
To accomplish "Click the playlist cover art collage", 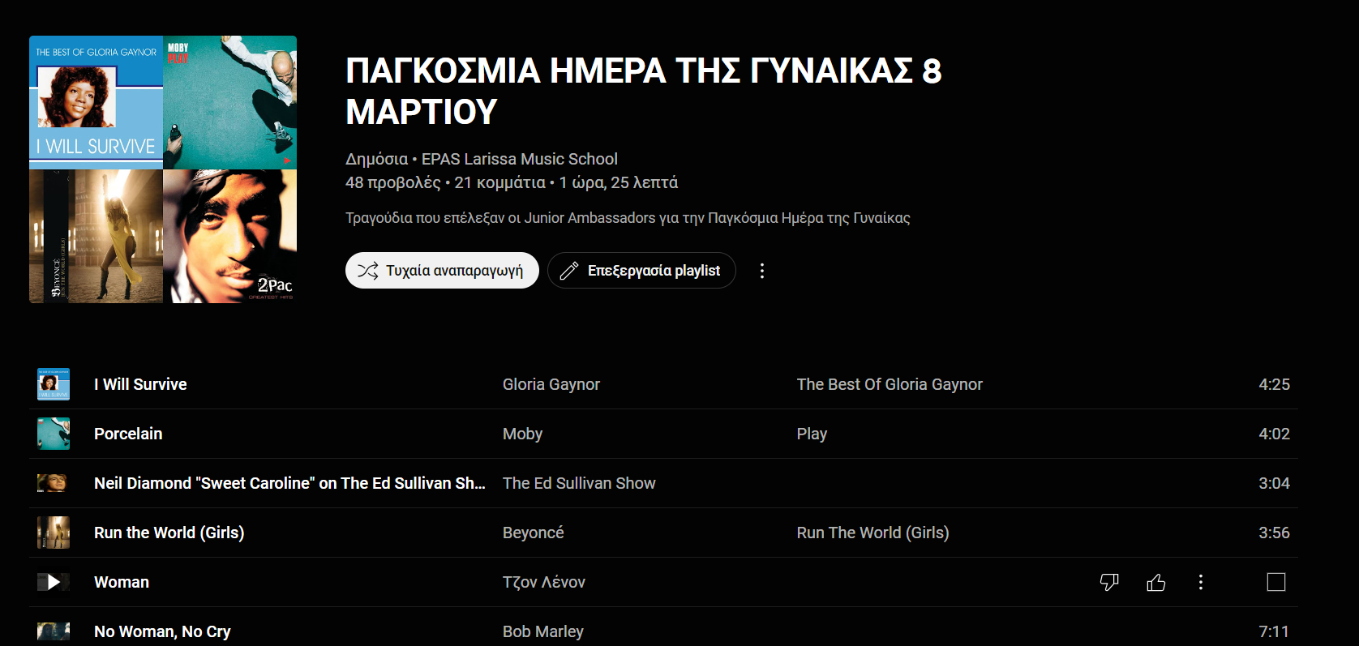I will 163,169.
